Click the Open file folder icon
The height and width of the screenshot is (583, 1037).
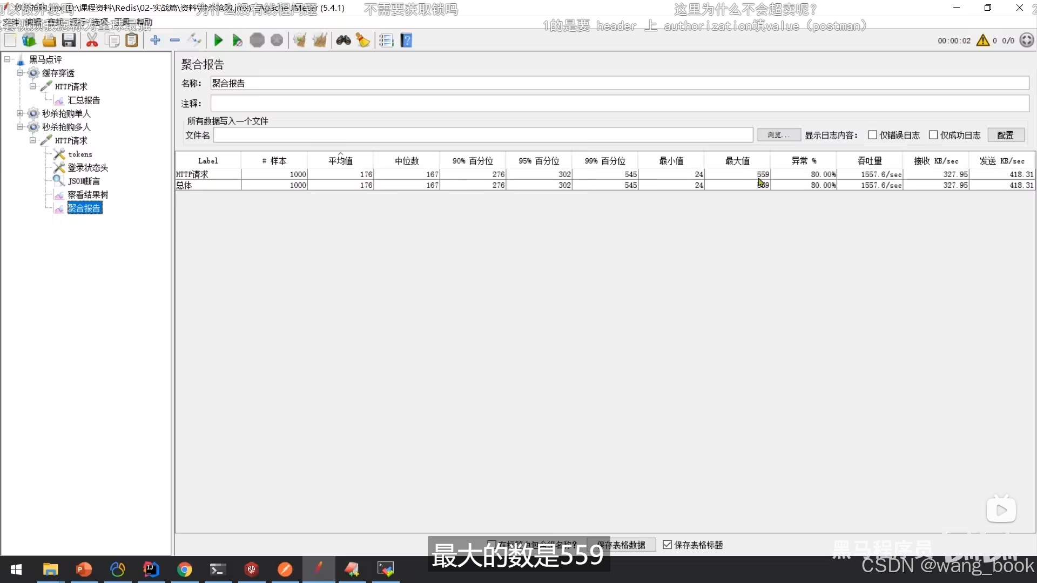[x=49, y=40]
